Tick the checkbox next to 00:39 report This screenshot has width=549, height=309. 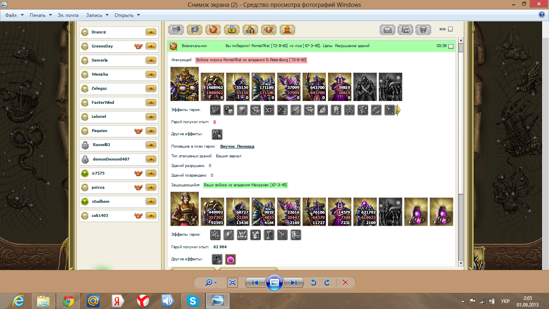(x=451, y=46)
